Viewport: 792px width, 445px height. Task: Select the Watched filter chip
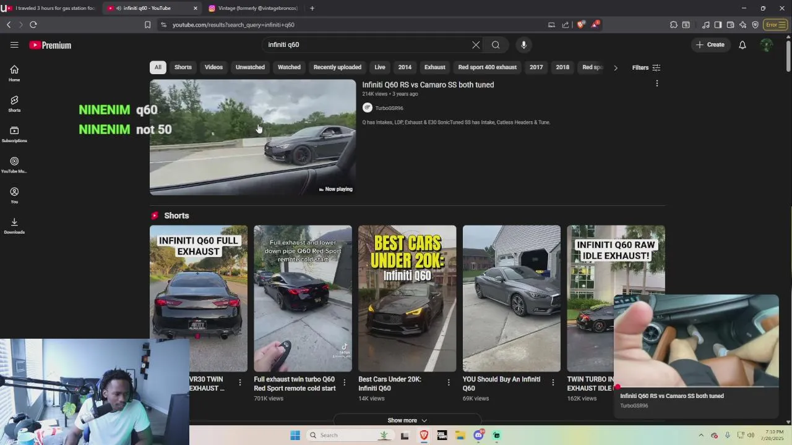[x=289, y=67]
